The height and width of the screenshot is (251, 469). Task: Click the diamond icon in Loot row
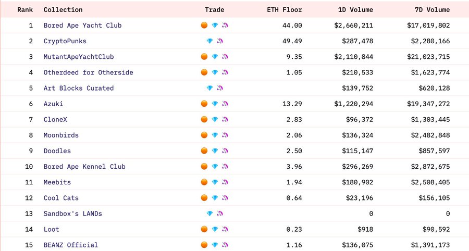click(x=215, y=230)
